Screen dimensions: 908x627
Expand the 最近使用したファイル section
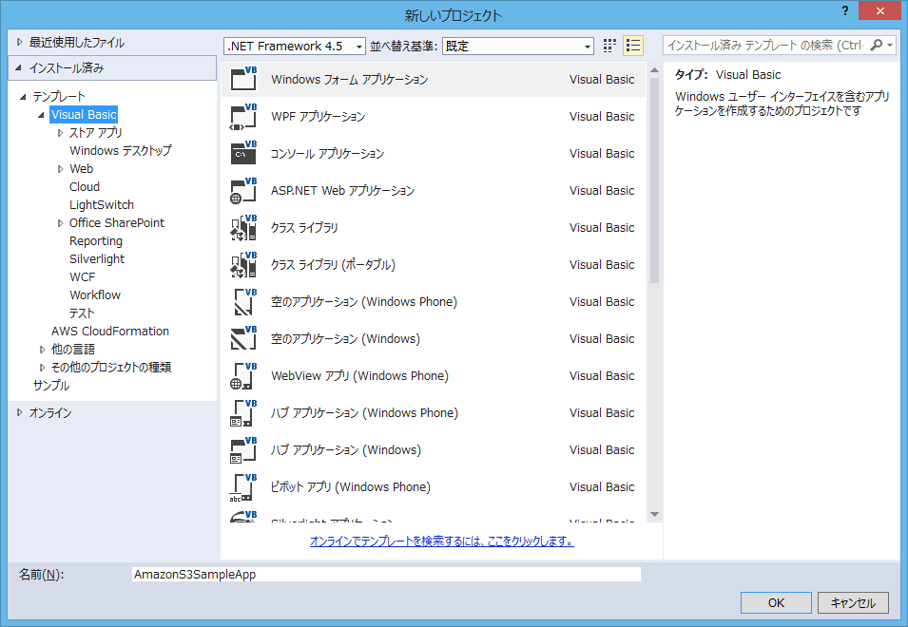(20, 42)
